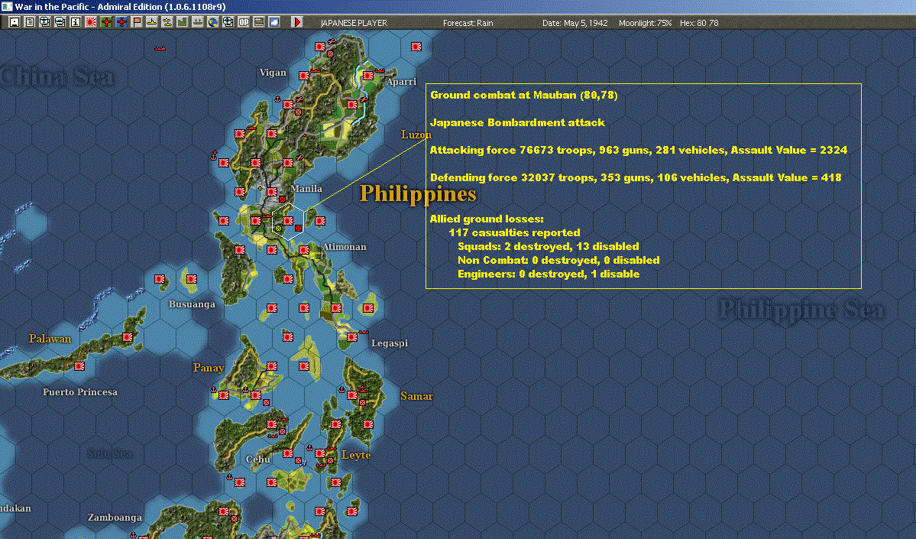
Task: Click the crosshair target toolbar icon
Action: pyautogui.click(x=228, y=22)
